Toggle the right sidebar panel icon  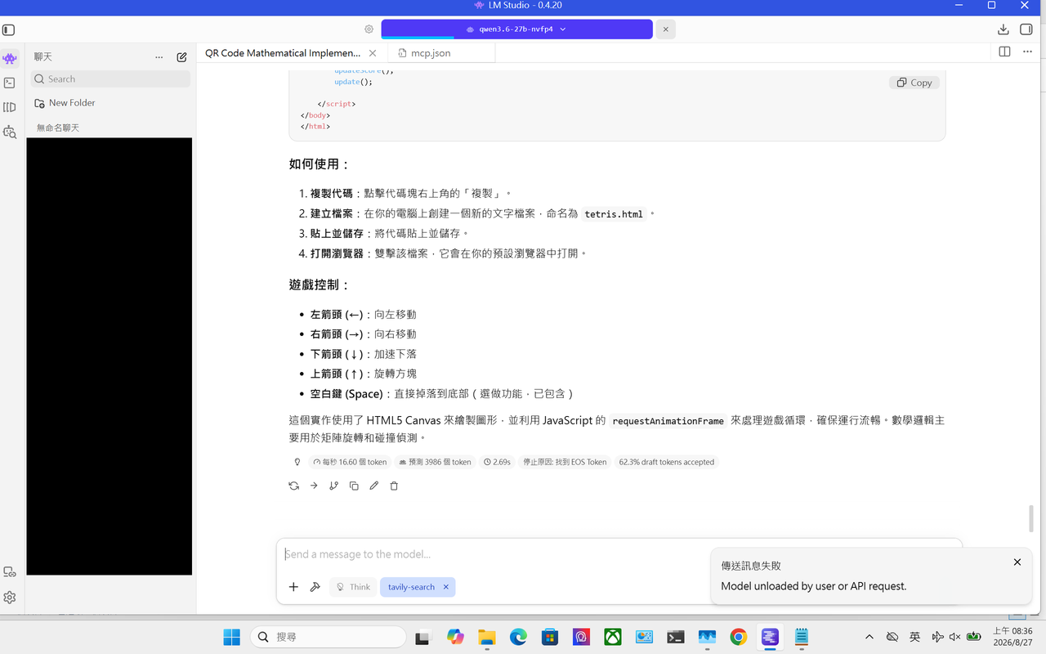(x=1026, y=29)
